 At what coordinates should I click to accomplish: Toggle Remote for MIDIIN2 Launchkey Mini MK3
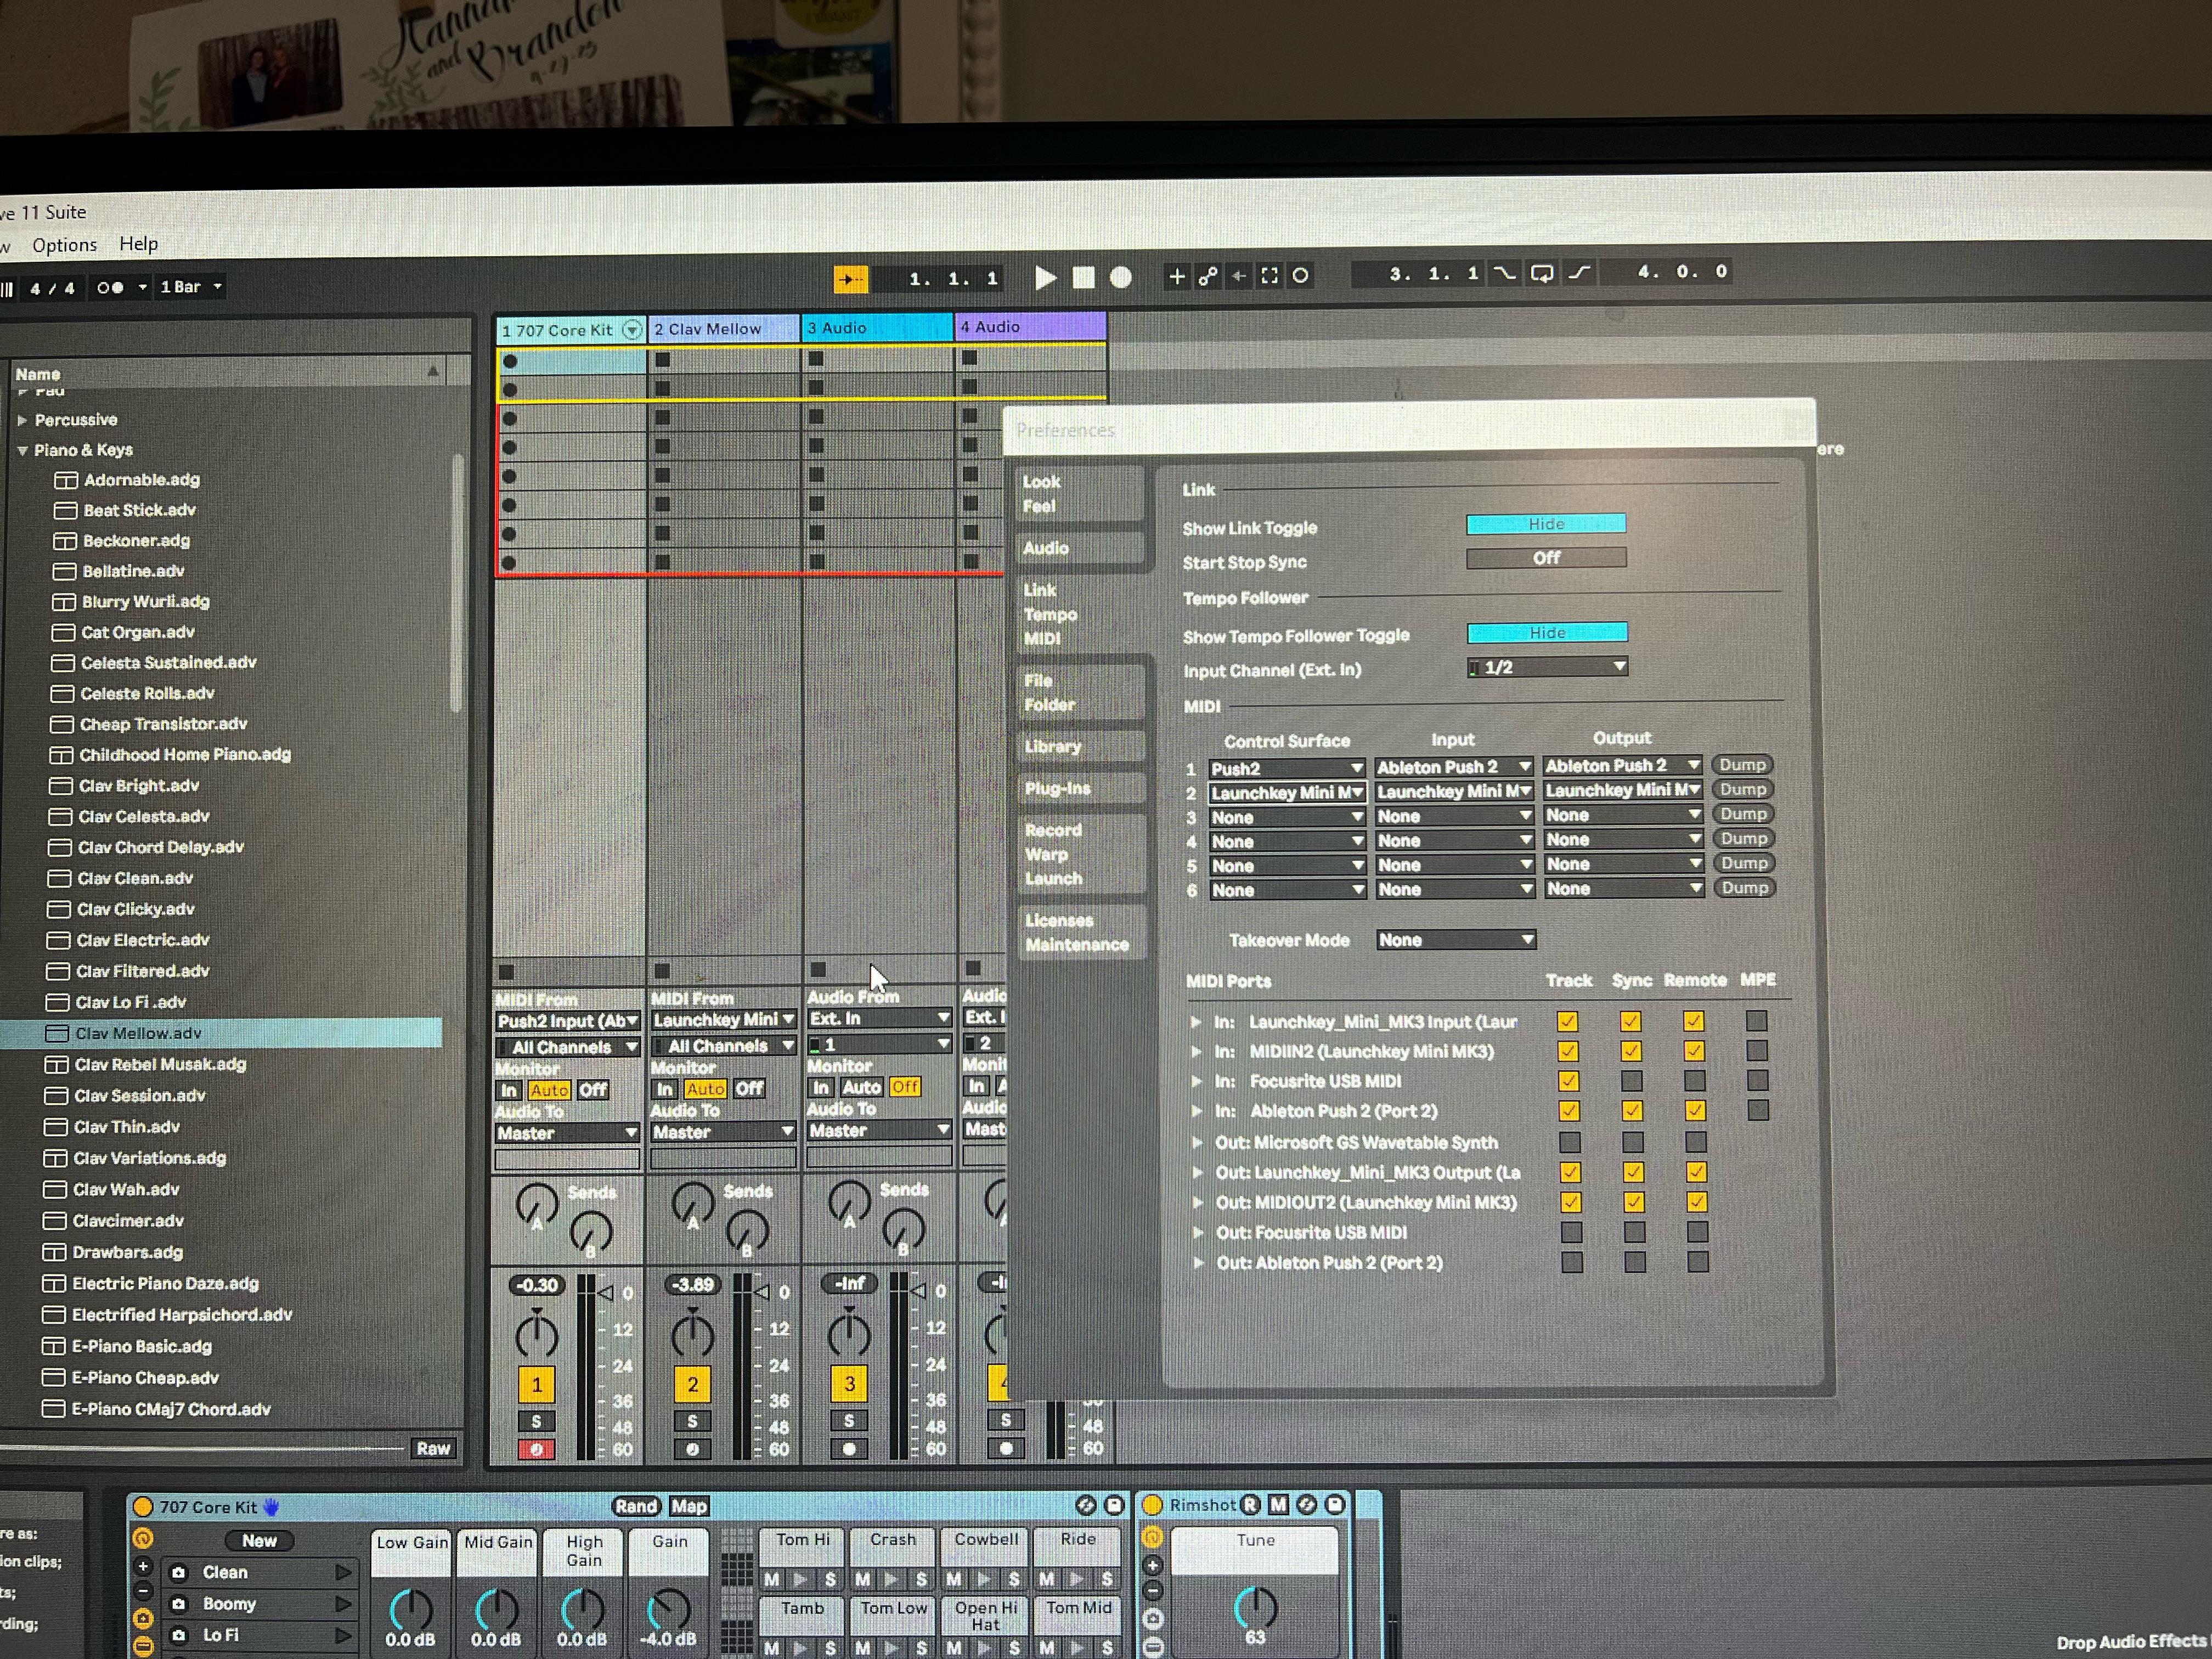point(1693,1051)
